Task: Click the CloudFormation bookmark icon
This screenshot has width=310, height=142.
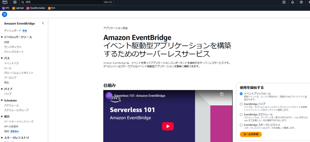Action: [28, 8]
